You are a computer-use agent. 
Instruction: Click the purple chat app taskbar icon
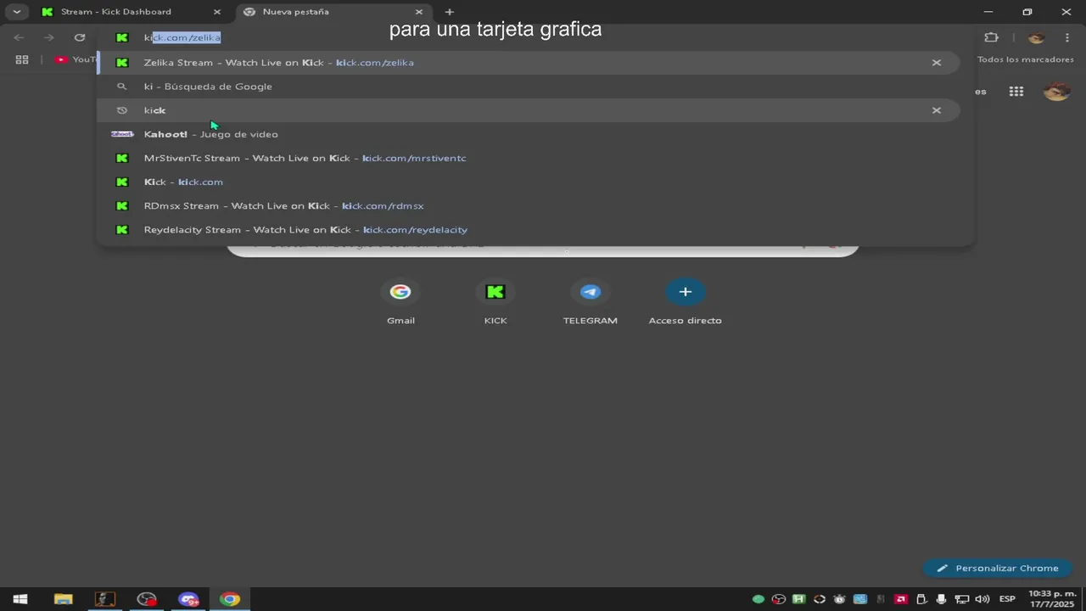[x=188, y=599]
